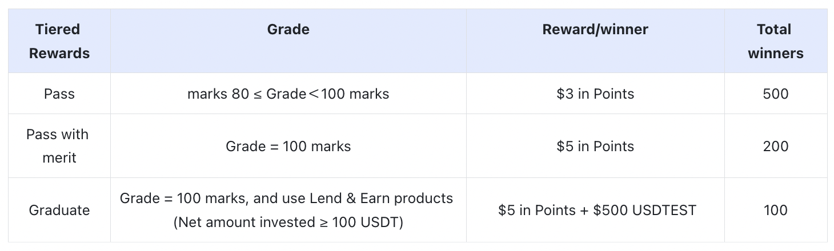This screenshot has width=834, height=251.
Task: Select the Pass tier cell
Action: [59, 94]
